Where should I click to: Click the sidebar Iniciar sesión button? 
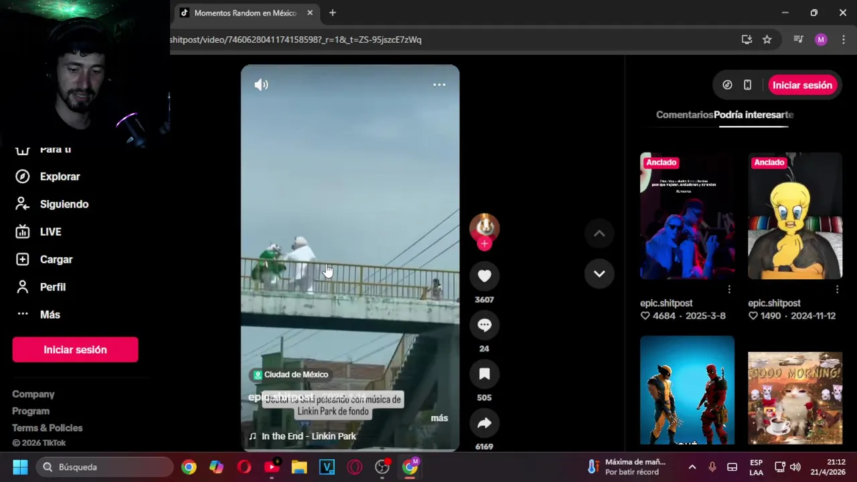(x=75, y=349)
